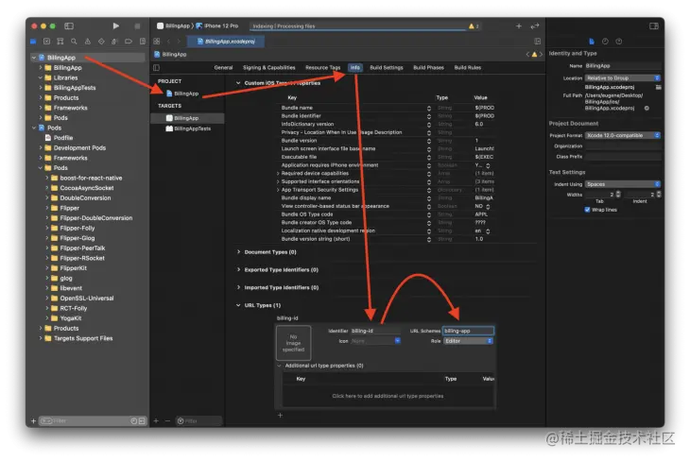The image size is (690, 461).
Task: Open the Project Format dropdown
Action: point(623,135)
